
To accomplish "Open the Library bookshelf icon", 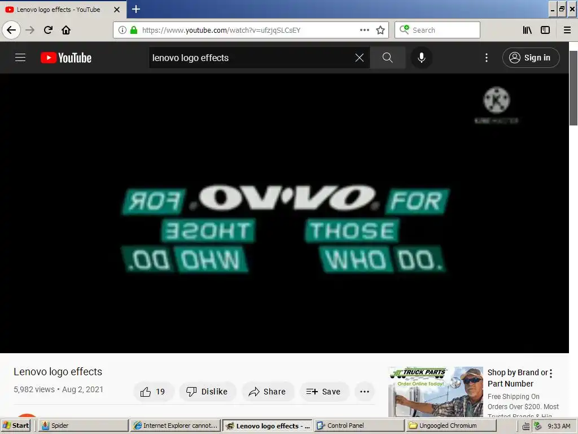I will [527, 30].
